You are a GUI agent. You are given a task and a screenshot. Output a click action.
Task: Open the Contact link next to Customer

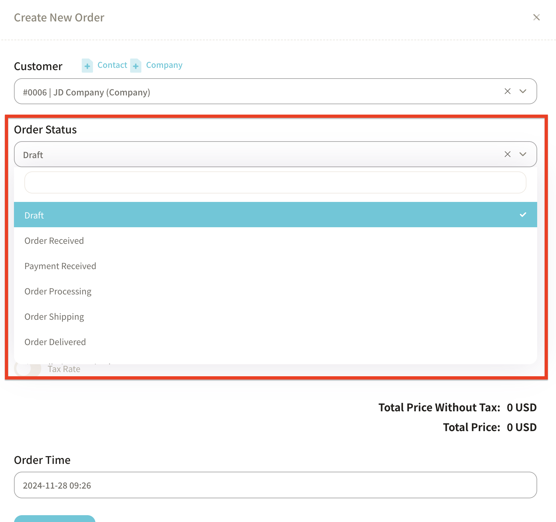(112, 65)
